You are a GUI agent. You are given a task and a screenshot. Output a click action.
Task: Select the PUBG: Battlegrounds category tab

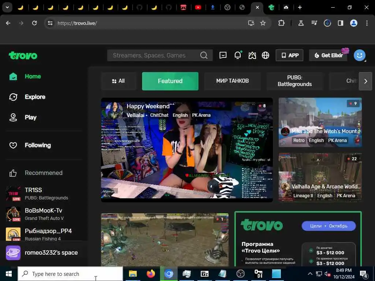coord(295,81)
